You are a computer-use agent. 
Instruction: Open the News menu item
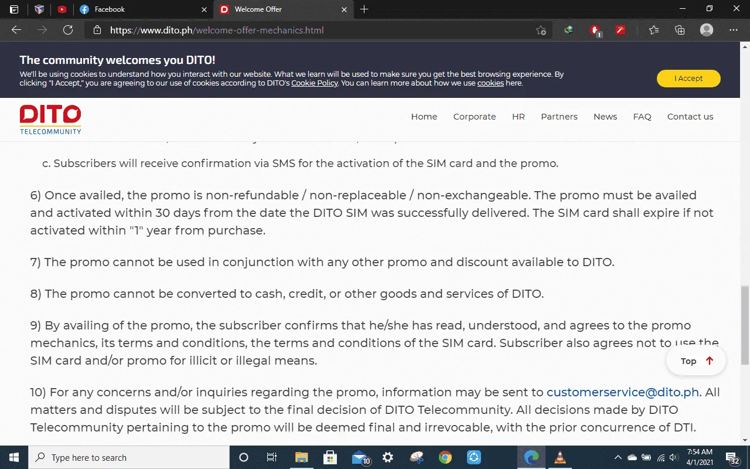click(x=605, y=117)
